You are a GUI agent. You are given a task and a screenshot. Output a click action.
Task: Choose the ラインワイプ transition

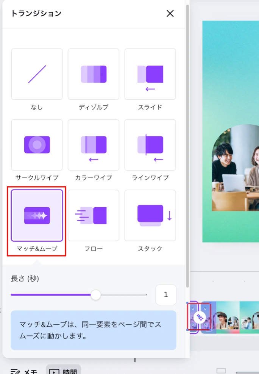click(150, 145)
